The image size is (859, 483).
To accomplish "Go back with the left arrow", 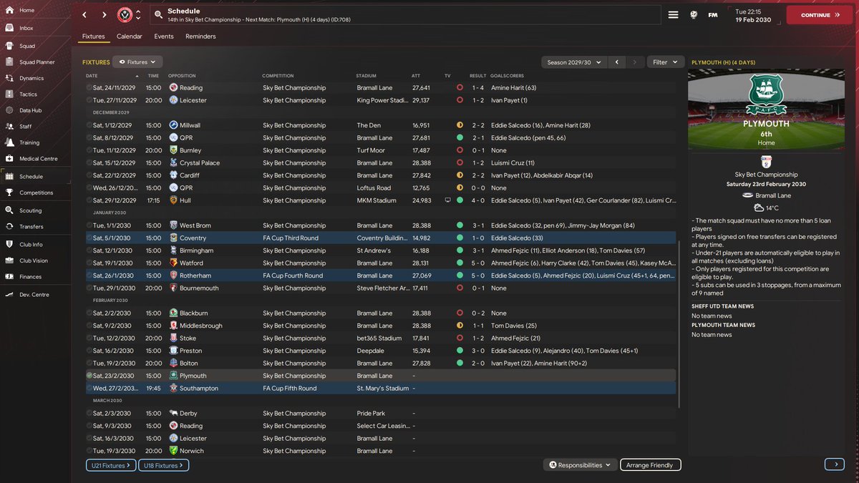I will coord(84,14).
